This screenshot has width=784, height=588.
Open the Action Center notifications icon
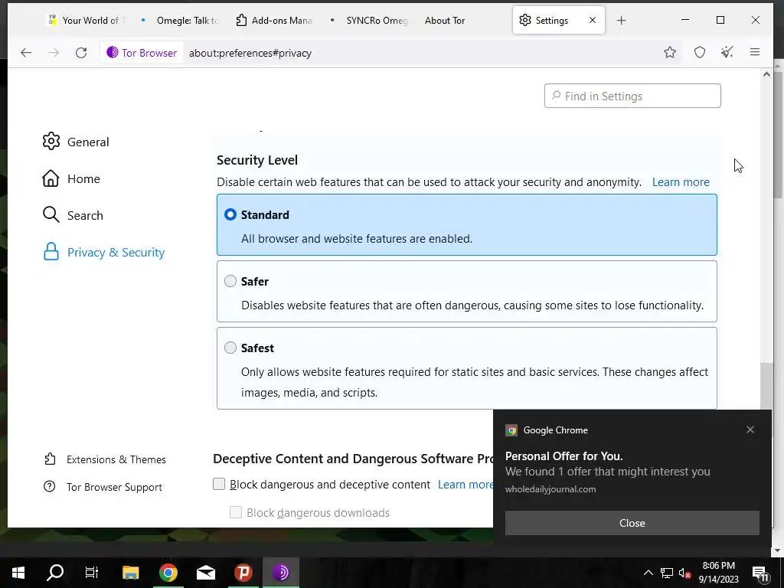coord(760,573)
